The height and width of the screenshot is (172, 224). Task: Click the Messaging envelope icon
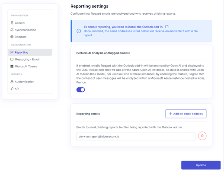pos(12,59)
